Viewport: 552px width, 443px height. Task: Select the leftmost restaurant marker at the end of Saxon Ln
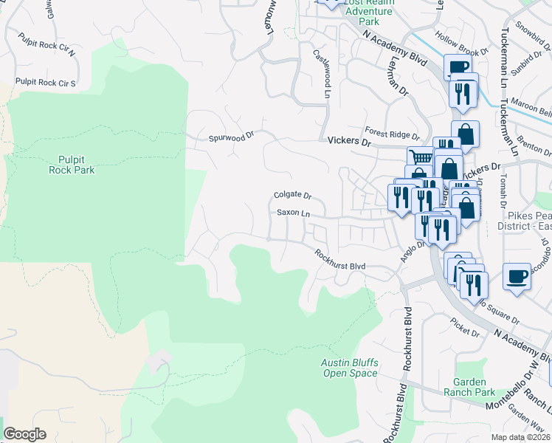tap(401, 199)
